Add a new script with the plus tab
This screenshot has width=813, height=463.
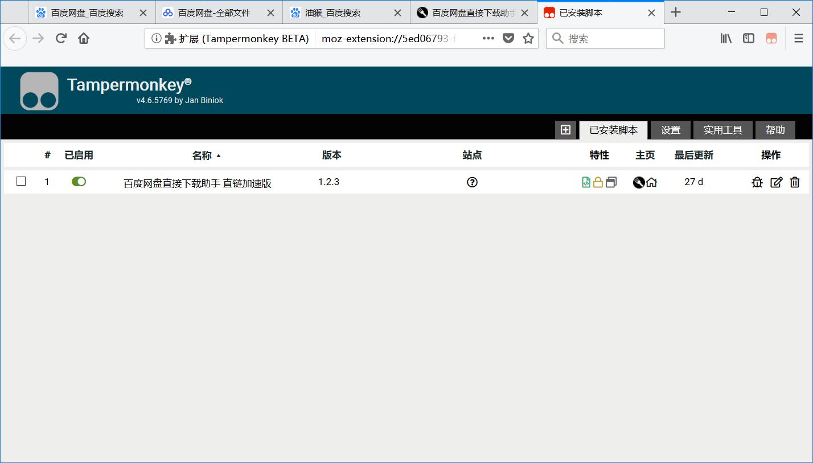(x=565, y=130)
